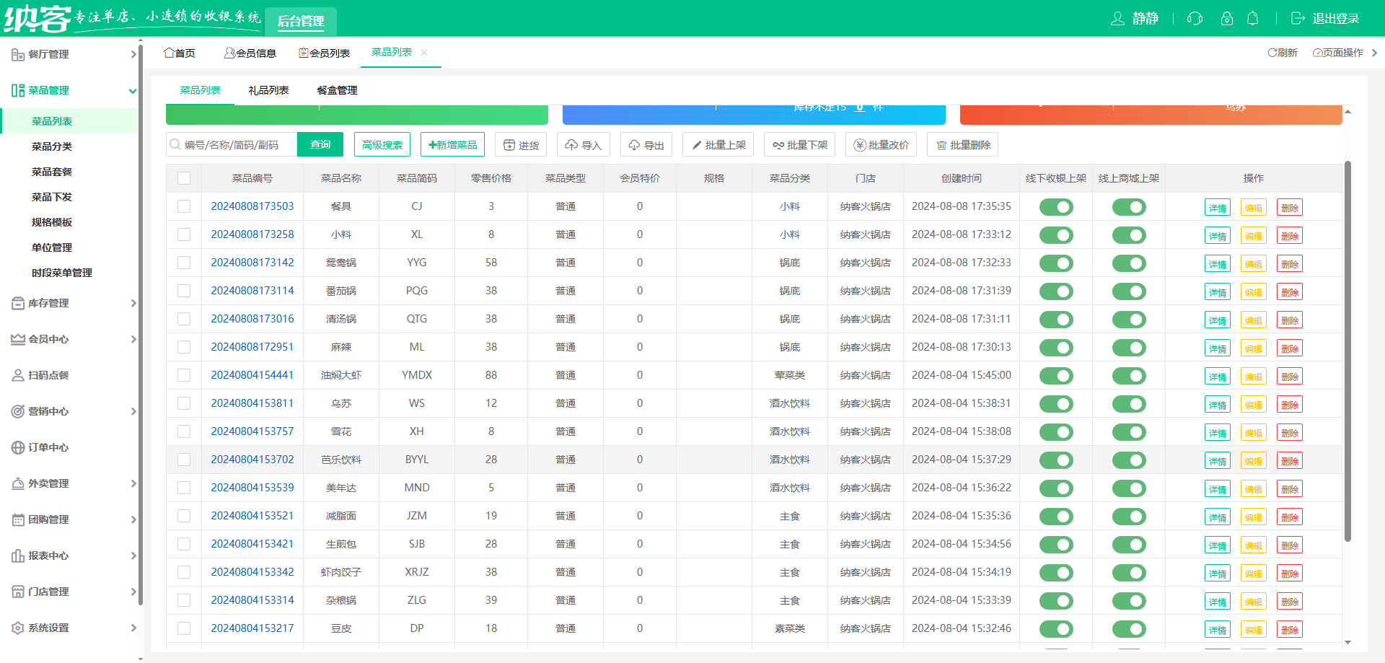The height and width of the screenshot is (663, 1385).
Task: Toggle 线下收银上架 switch for 乌苏
Action: point(1056,404)
